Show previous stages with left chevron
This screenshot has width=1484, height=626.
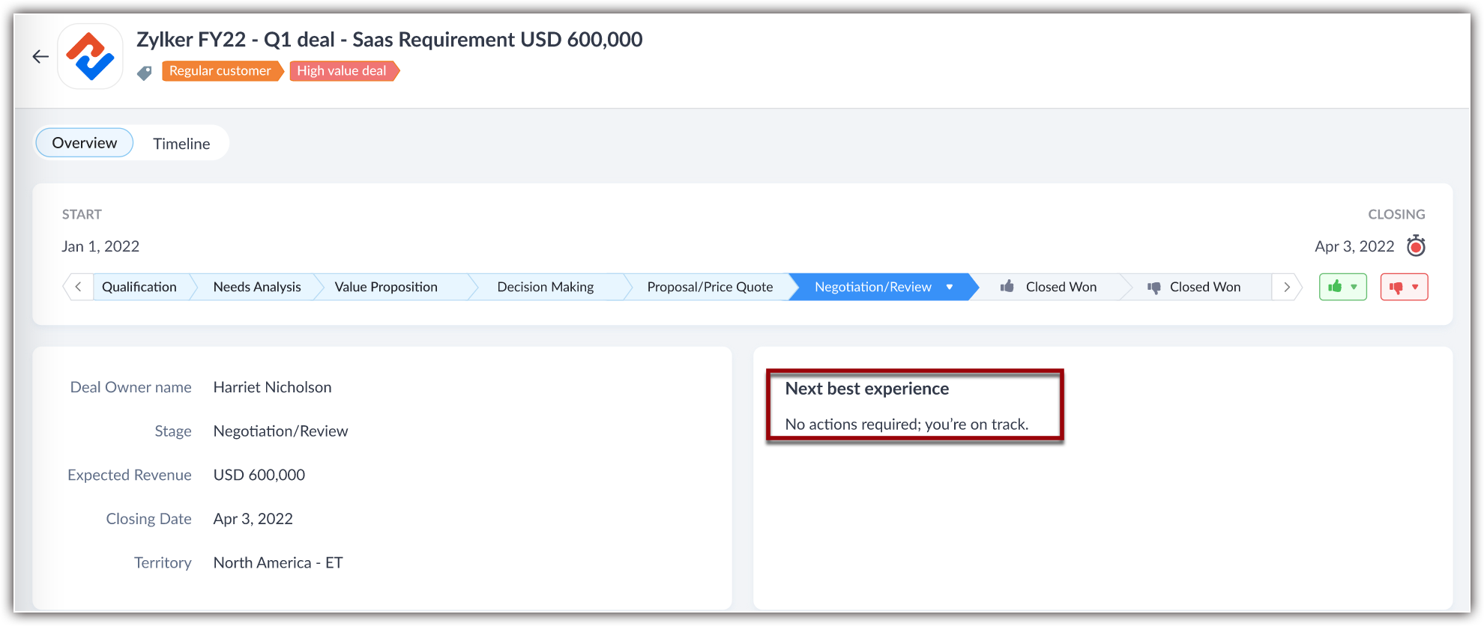(78, 287)
